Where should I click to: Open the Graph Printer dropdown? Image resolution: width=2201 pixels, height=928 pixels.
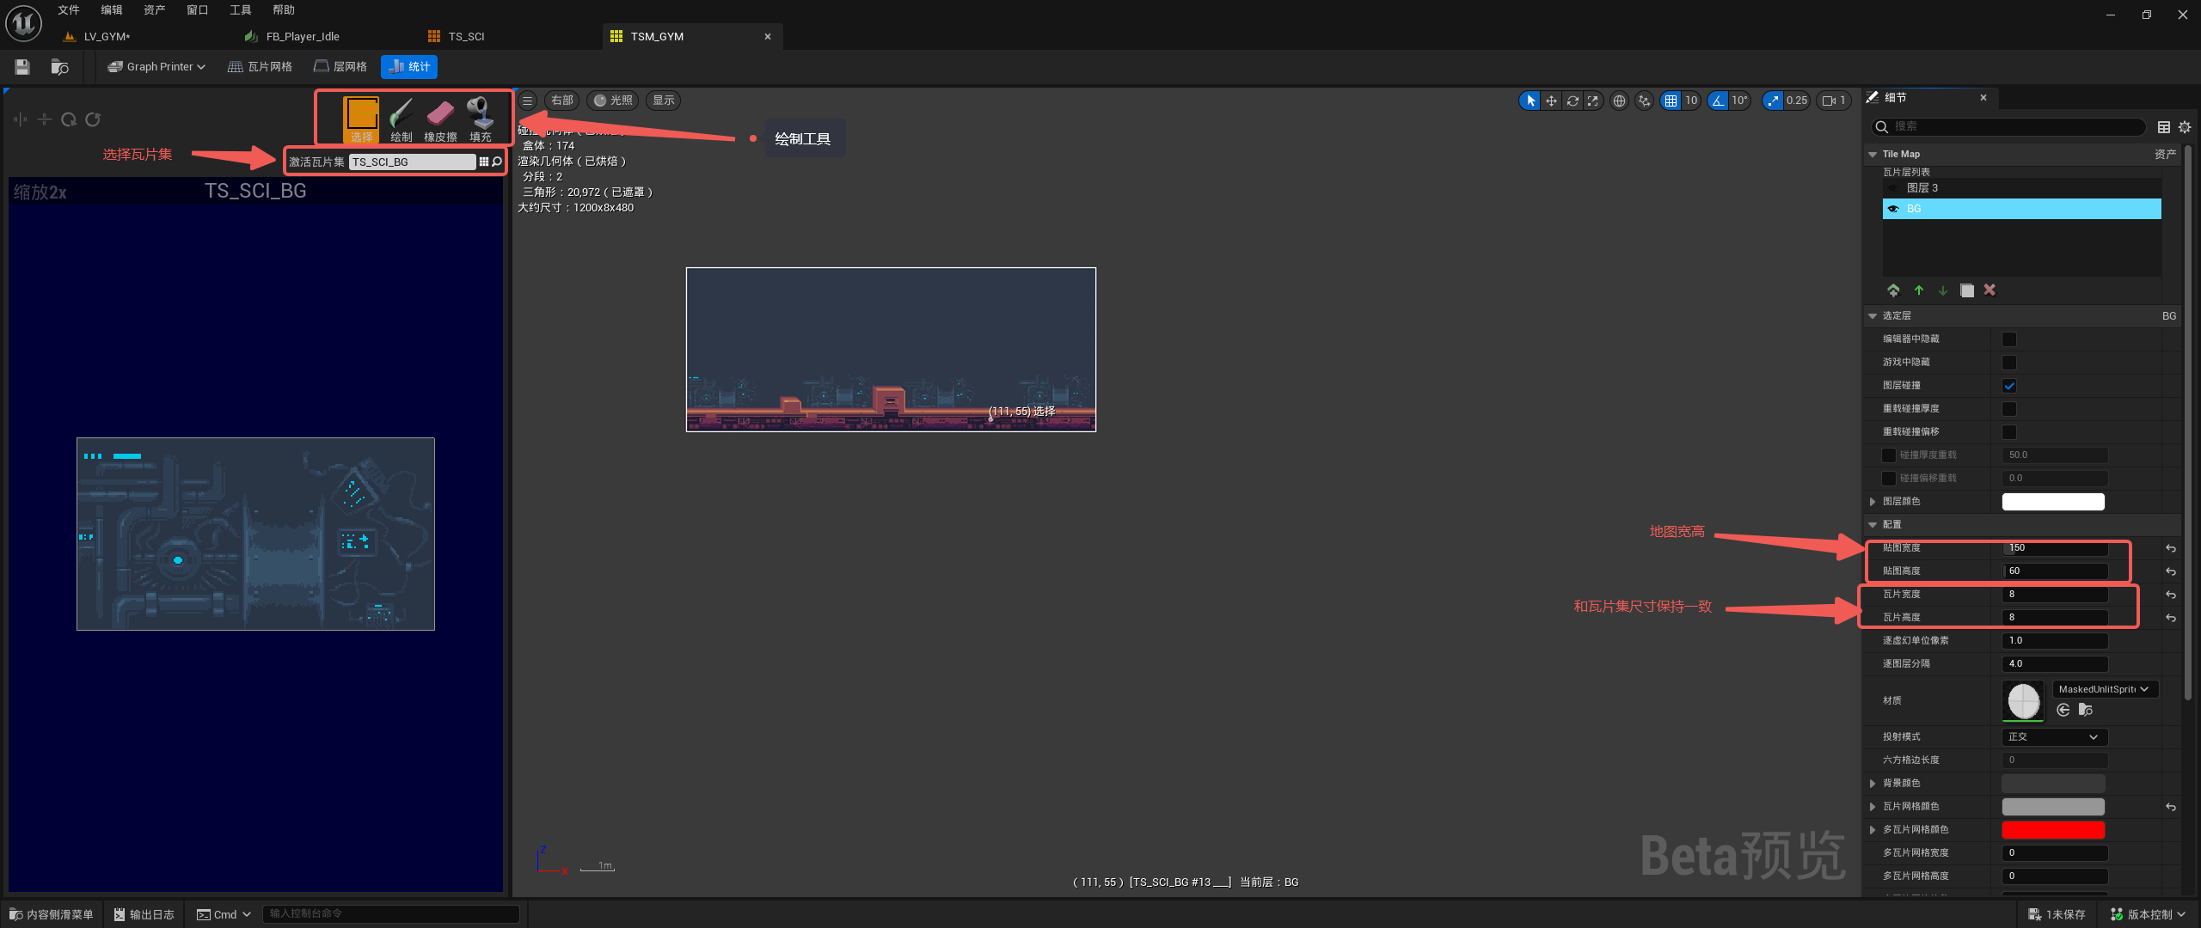156,67
